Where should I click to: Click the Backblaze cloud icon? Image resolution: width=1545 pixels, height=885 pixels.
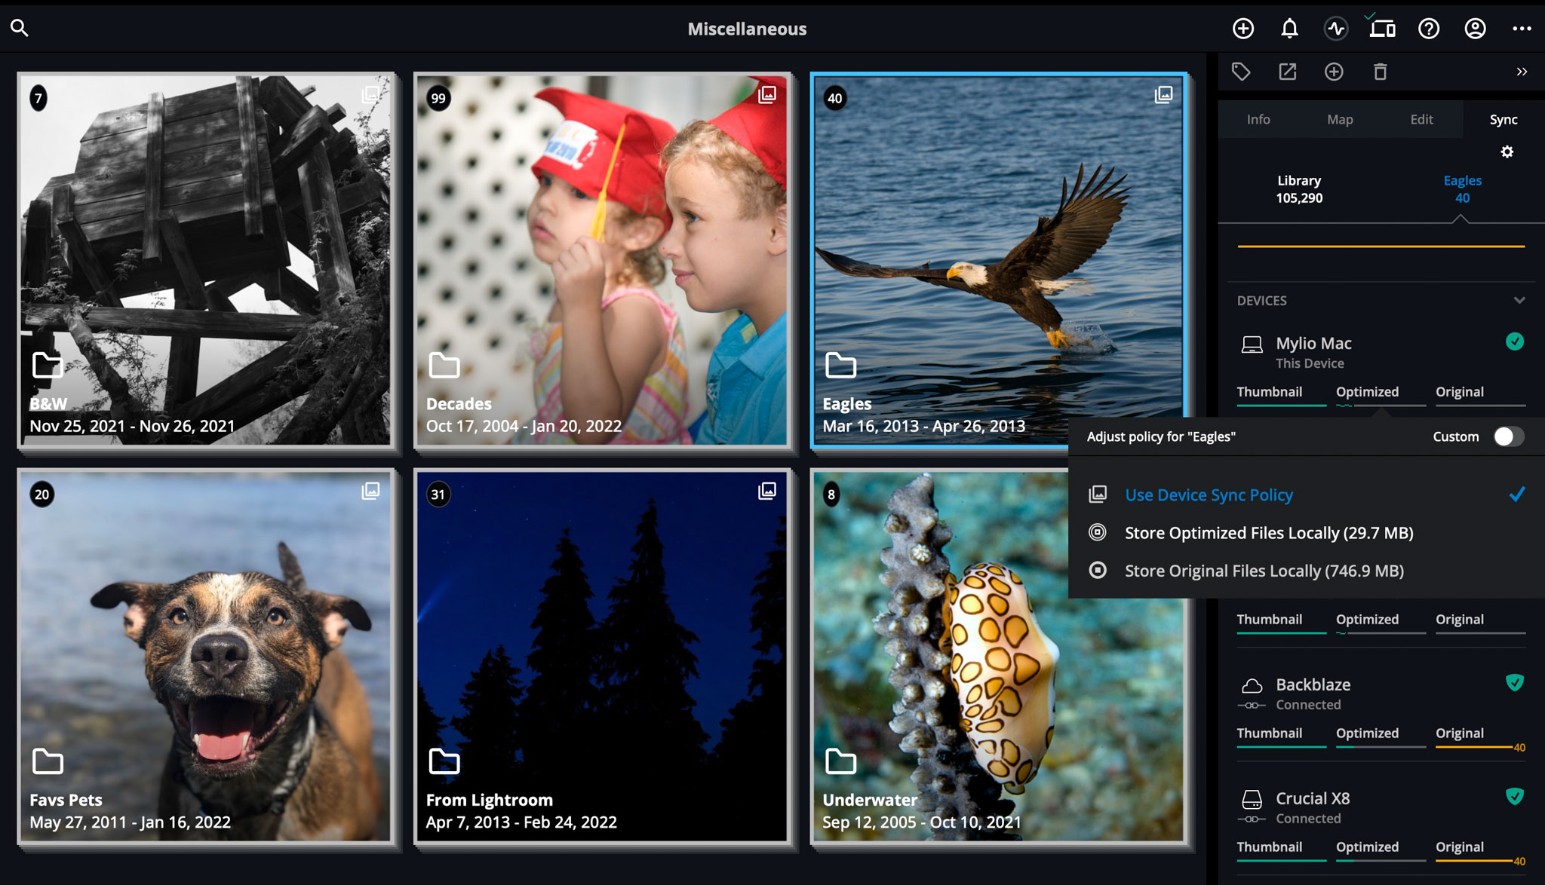point(1252,685)
